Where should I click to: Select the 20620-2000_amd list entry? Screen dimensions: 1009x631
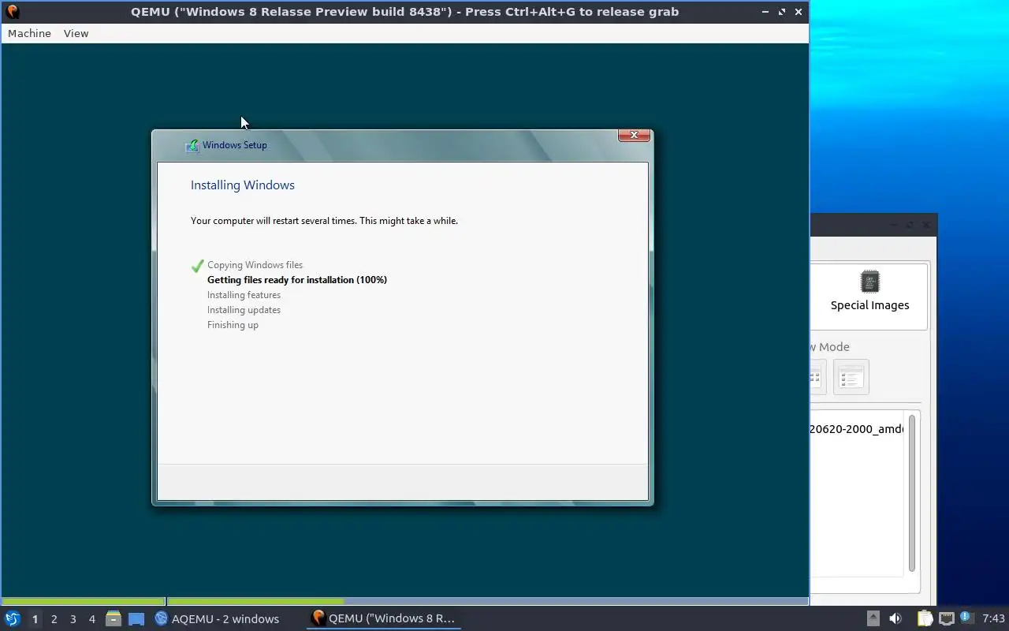click(x=856, y=429)
